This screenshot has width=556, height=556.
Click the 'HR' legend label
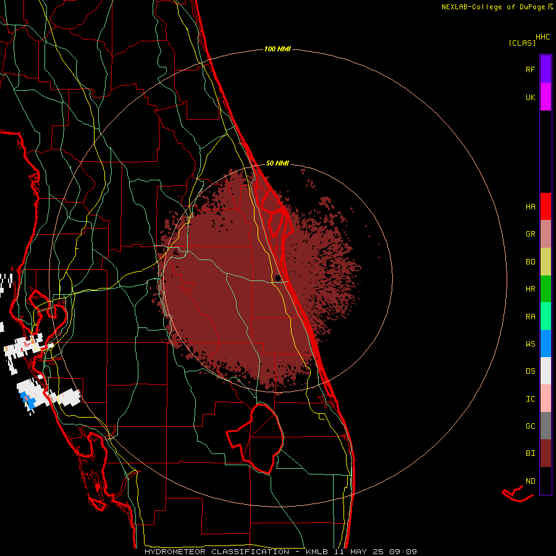(x=530, y=289)
